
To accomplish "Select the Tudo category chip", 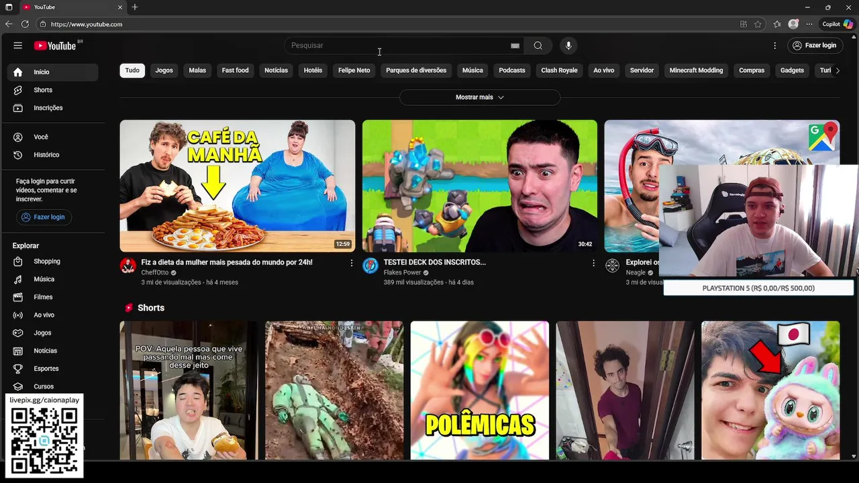I will [132, 70].
